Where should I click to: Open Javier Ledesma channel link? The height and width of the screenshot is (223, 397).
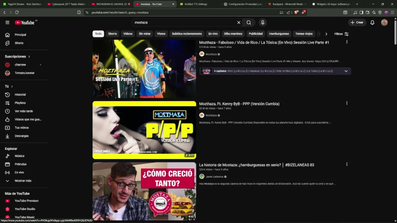(215, 177)
